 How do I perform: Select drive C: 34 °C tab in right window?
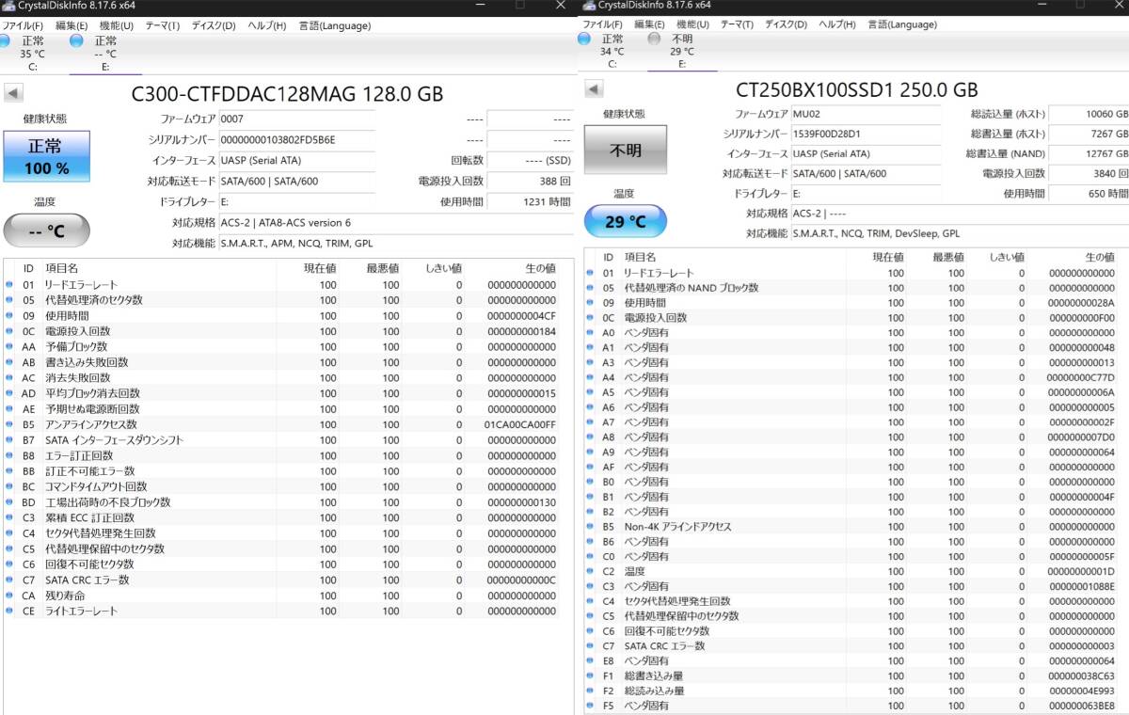tap(612, 51)
